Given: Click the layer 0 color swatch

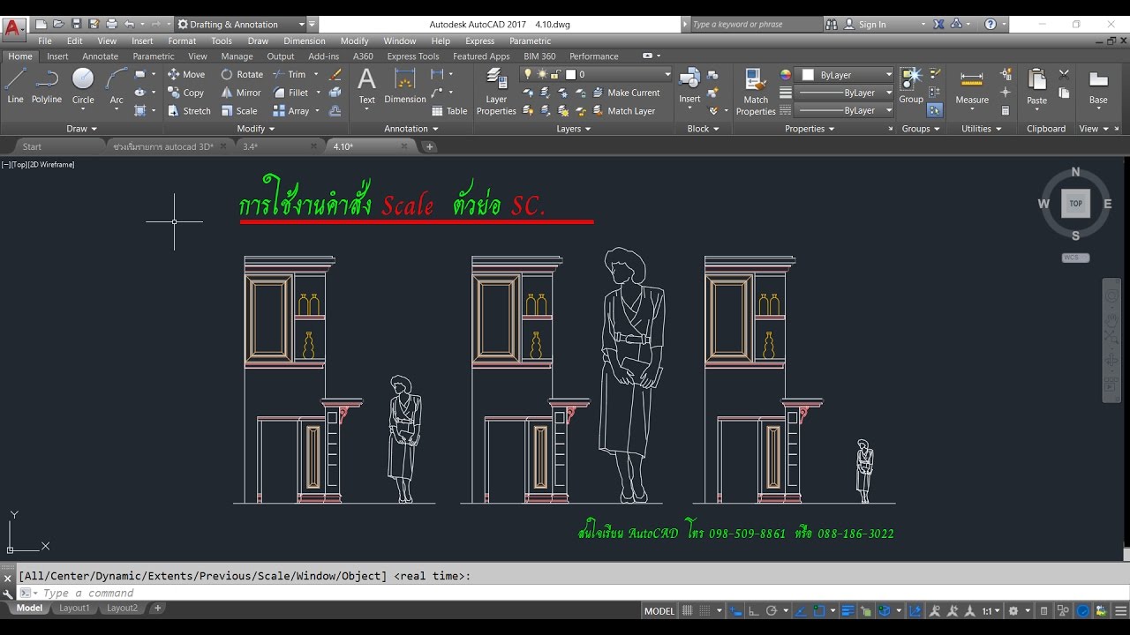Looking at the screenshot, I should 570,75.
